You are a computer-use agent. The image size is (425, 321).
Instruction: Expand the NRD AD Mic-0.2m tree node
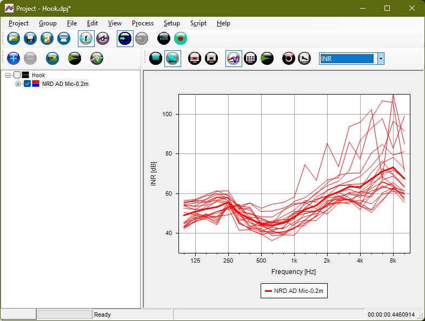click(x=18, y=84)
